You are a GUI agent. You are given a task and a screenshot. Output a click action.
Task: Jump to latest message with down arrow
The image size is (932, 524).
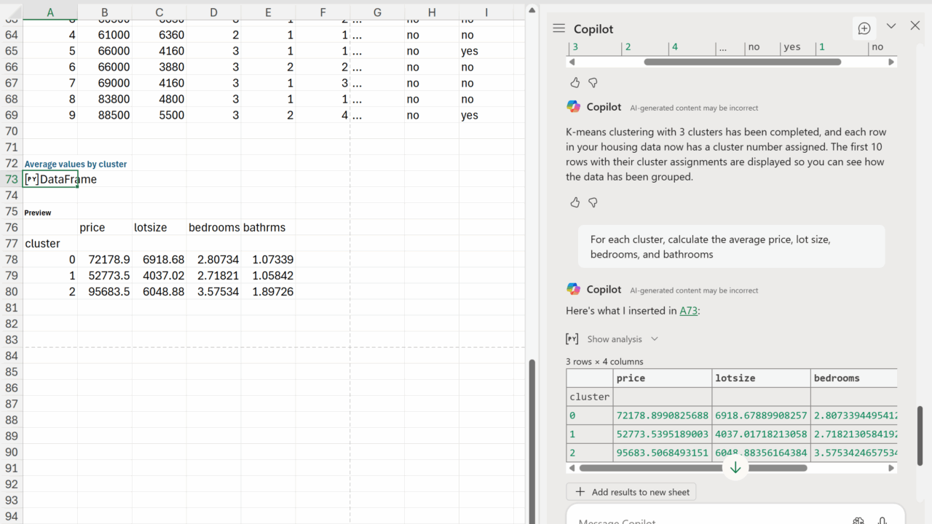tap(735, 467)
